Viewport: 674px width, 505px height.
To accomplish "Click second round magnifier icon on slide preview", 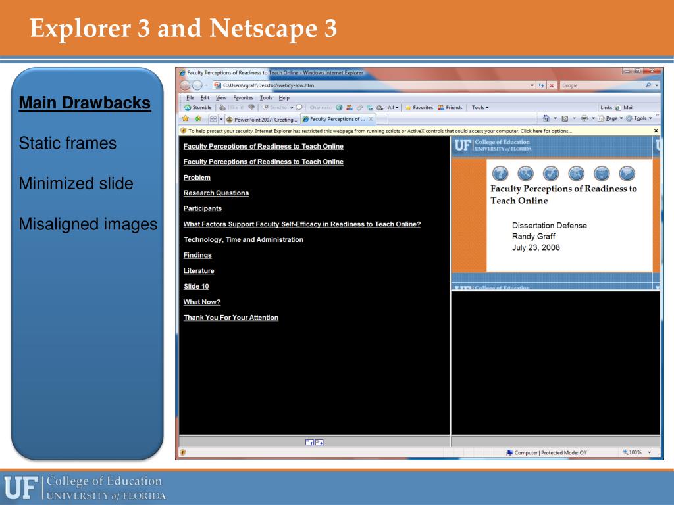I will coord(525,173).
